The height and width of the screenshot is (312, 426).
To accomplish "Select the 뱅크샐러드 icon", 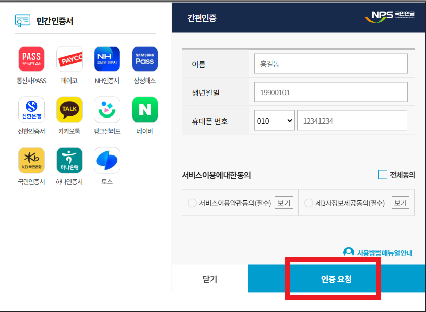I will [x=107, y=109].
